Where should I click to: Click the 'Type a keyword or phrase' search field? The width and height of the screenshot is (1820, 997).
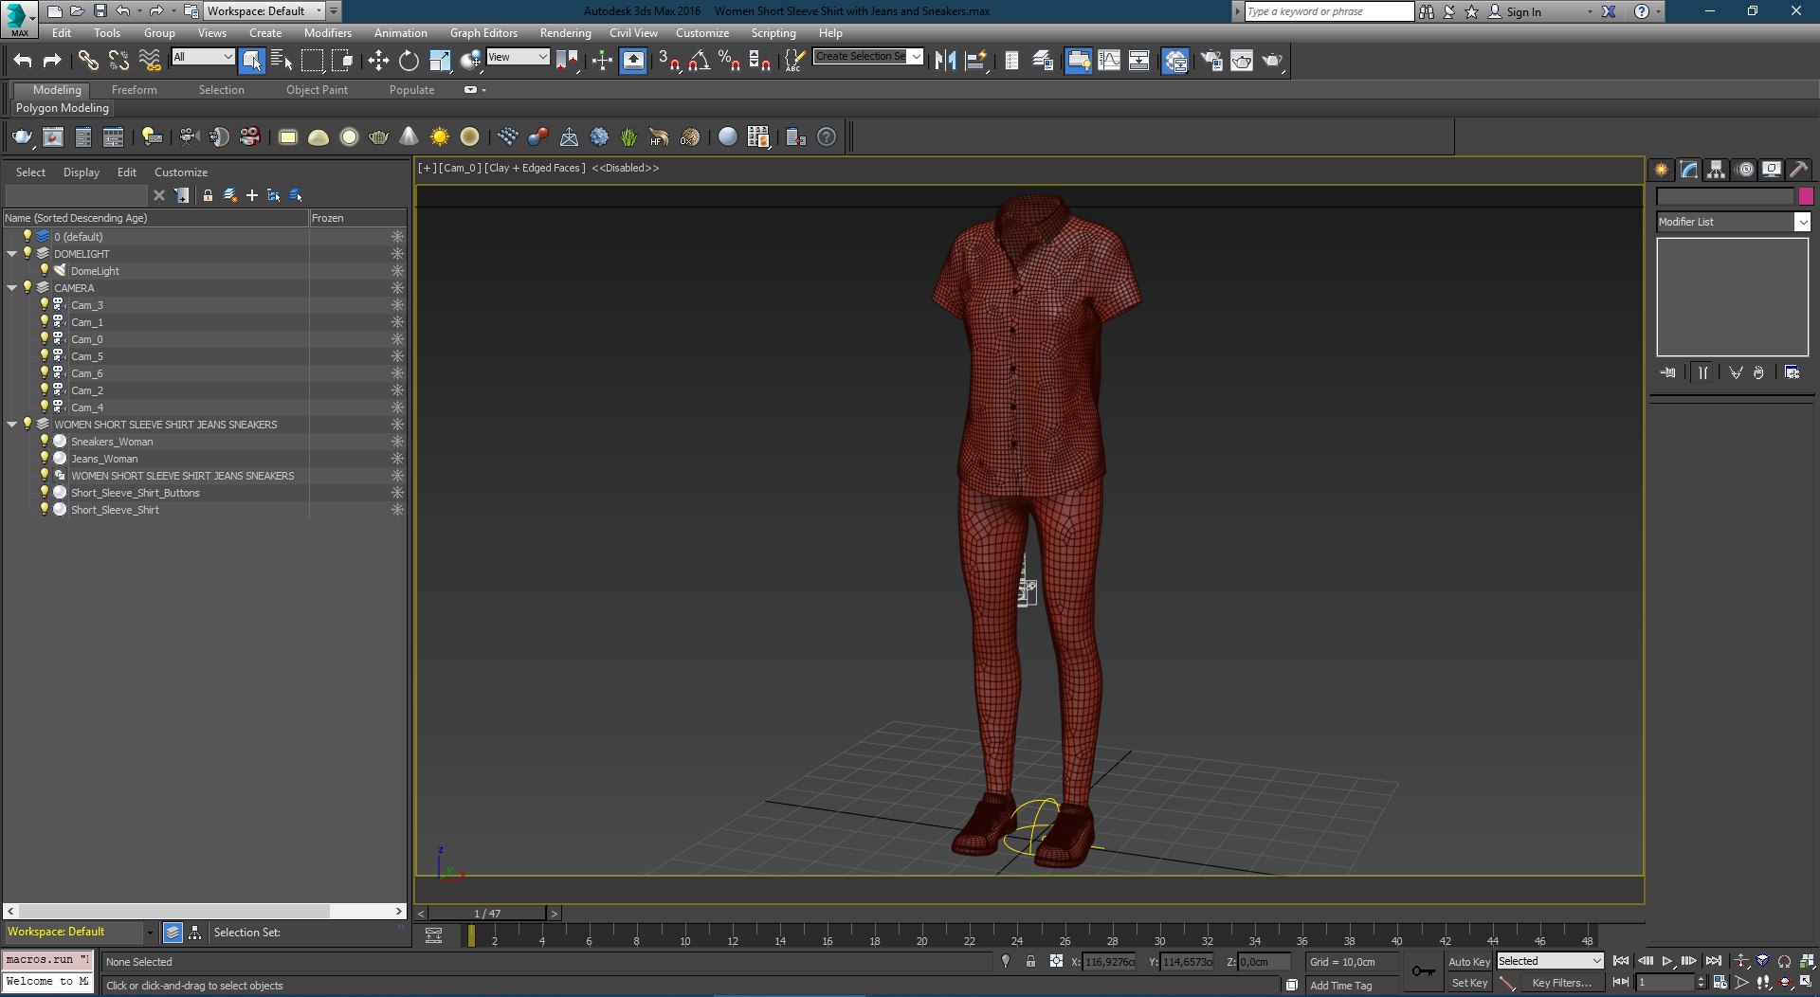point(1329,11)
